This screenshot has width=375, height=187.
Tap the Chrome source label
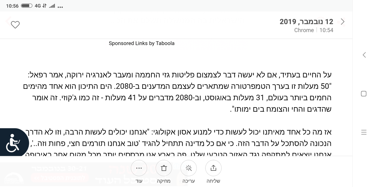pyautogui.click(x=304, y=30)
